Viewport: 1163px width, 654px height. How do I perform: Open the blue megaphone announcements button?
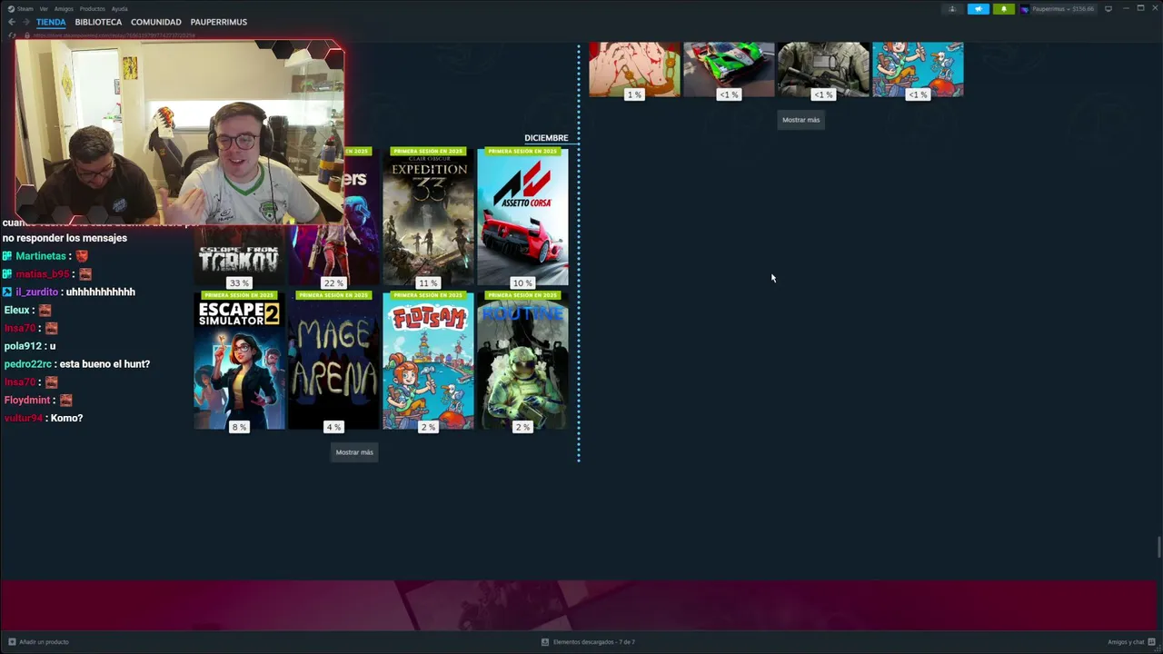979,9
